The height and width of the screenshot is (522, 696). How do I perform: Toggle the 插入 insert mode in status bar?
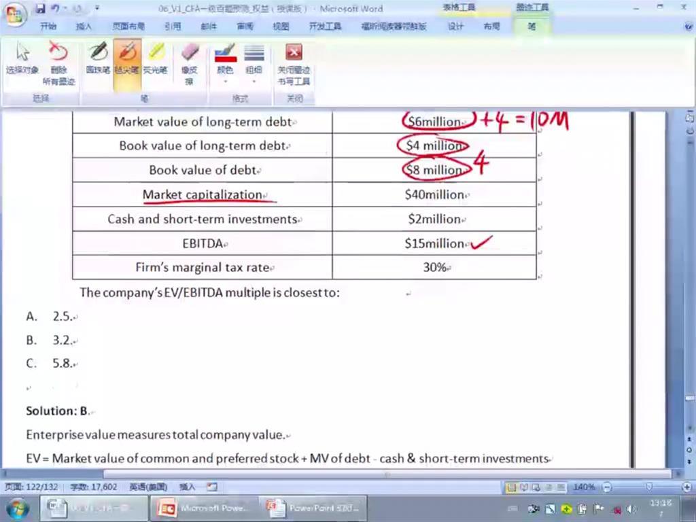(188, 487)
